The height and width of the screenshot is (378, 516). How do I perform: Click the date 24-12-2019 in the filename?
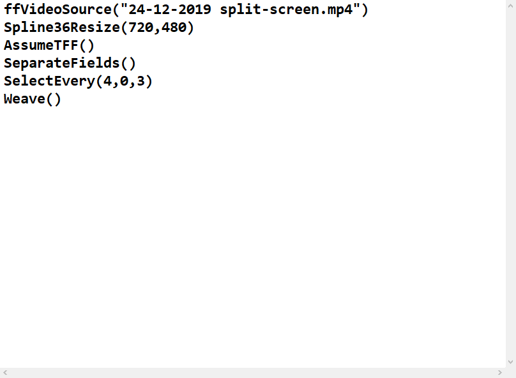170,10
